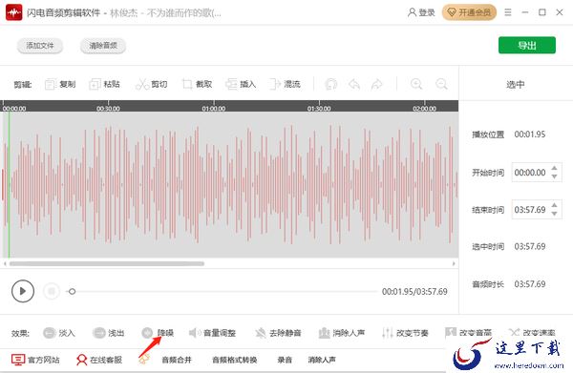
Task: Click the 粘贴 (paste) tool
Action: tap(104, 84)
